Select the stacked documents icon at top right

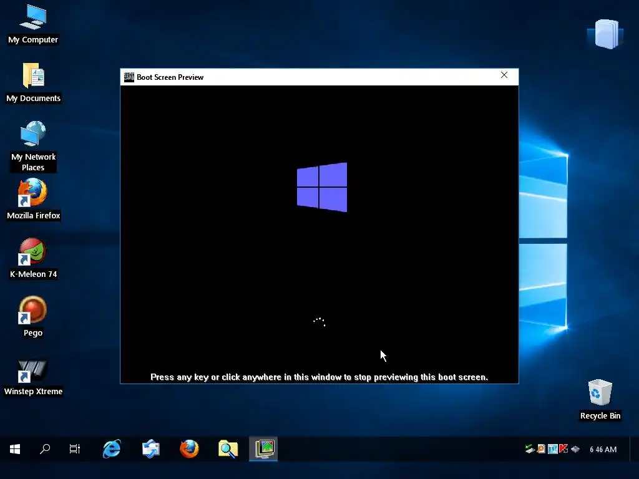click(606, 34)
